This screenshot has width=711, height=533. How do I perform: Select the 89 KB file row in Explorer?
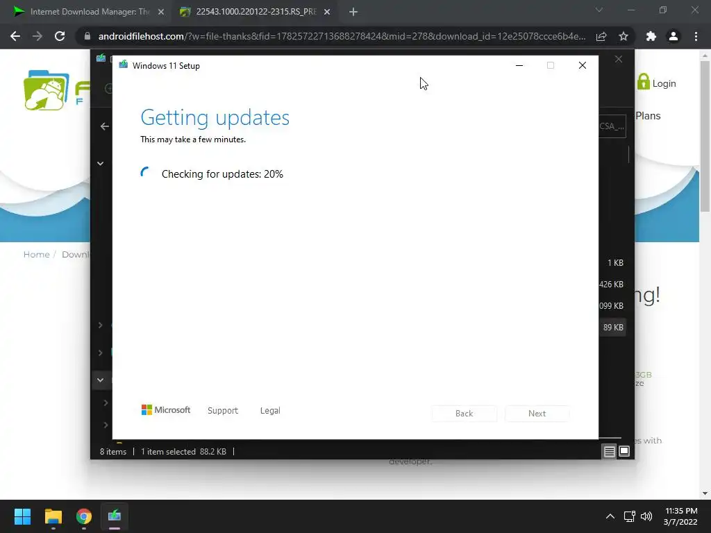613,328
